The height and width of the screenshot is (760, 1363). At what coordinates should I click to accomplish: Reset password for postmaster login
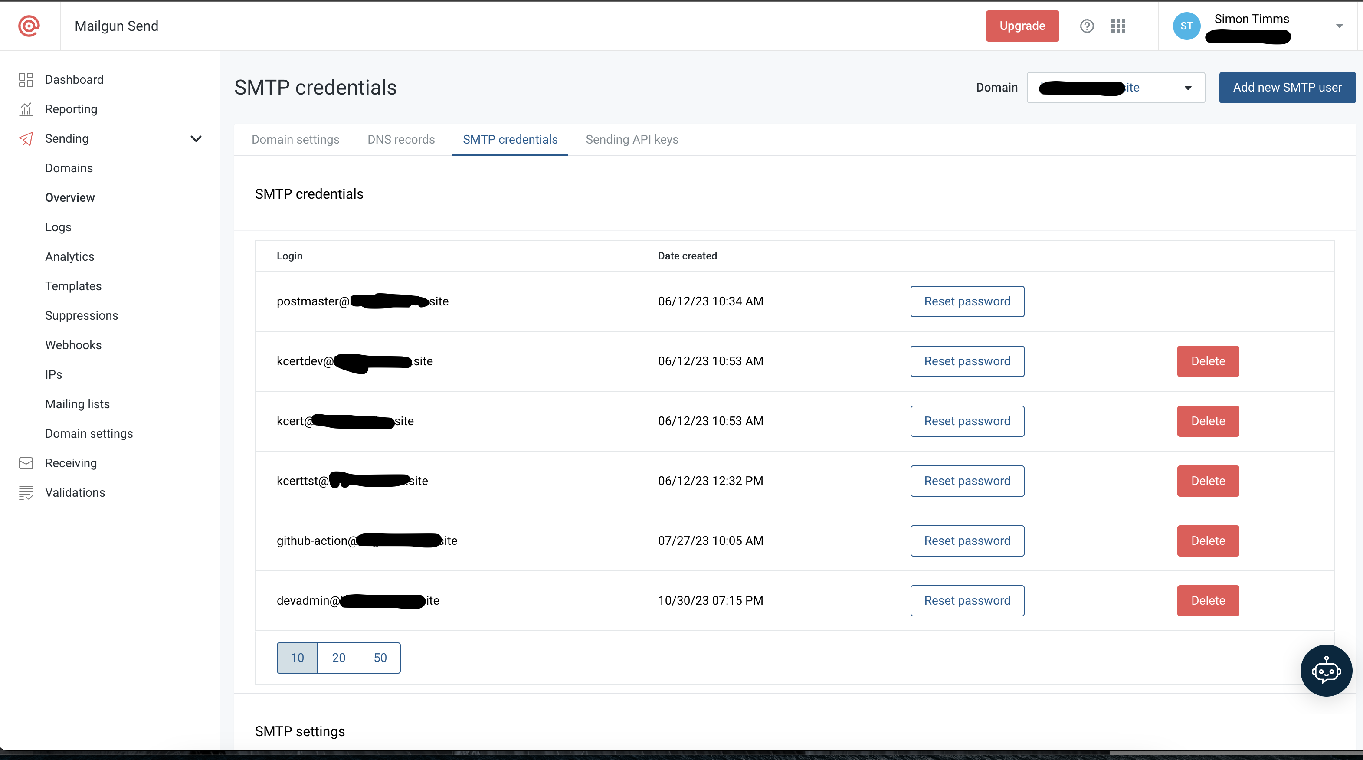pyautogui.click(x=967, y=301)
